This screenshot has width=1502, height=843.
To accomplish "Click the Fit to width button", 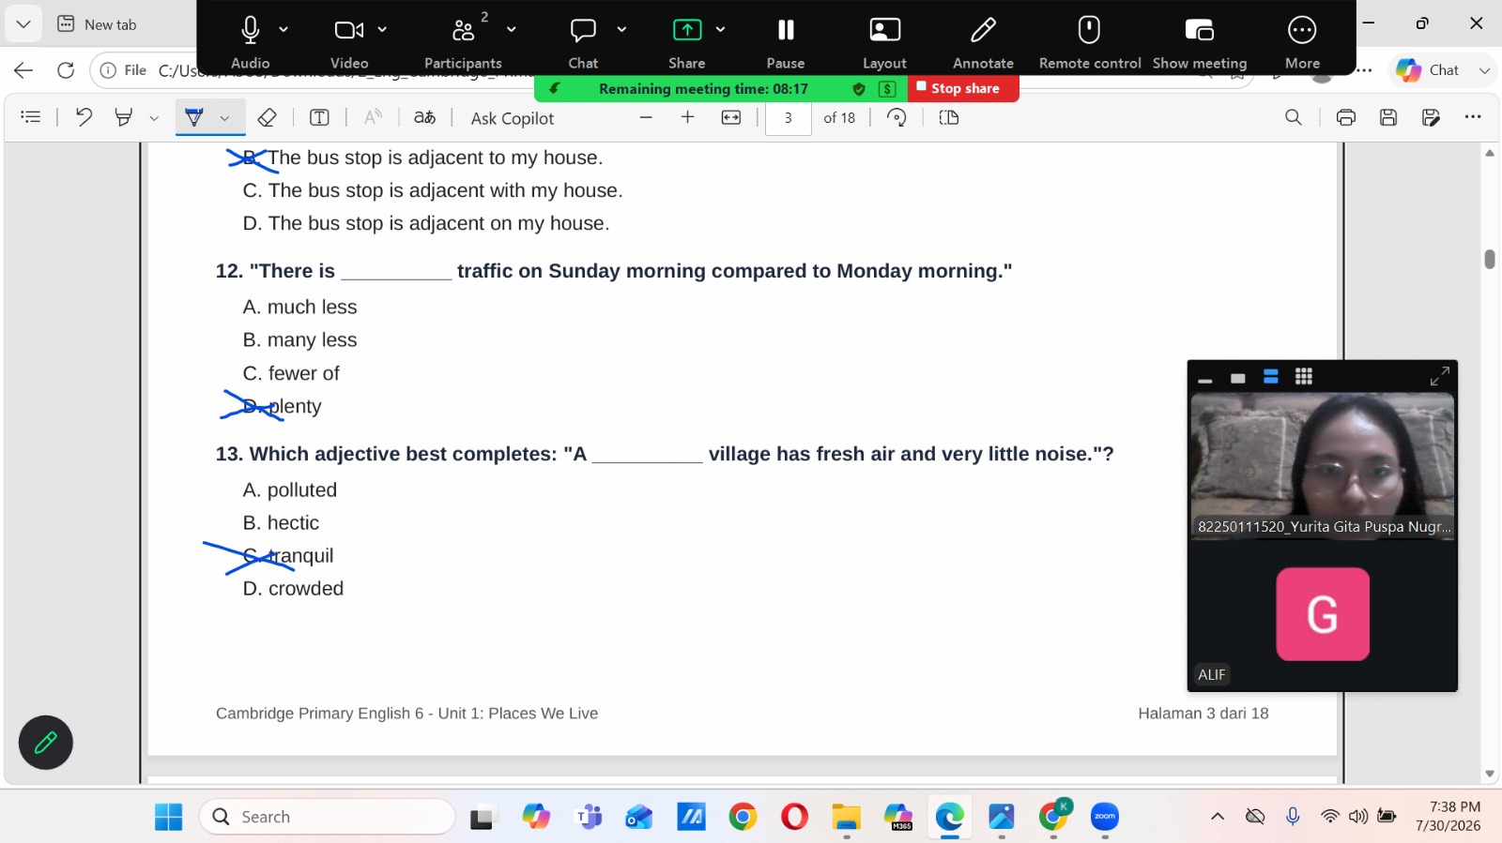I will (731, 117).
